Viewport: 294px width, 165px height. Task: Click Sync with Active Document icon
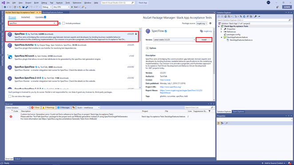[x=241, y=16]
